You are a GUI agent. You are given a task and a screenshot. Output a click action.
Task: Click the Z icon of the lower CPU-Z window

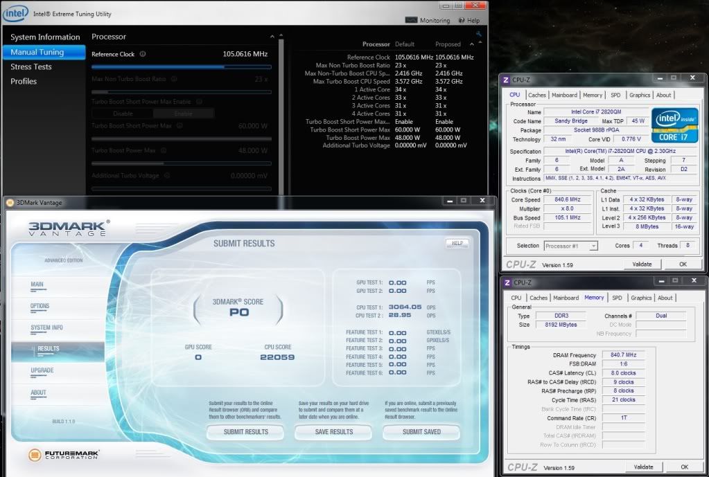[507, 282]
